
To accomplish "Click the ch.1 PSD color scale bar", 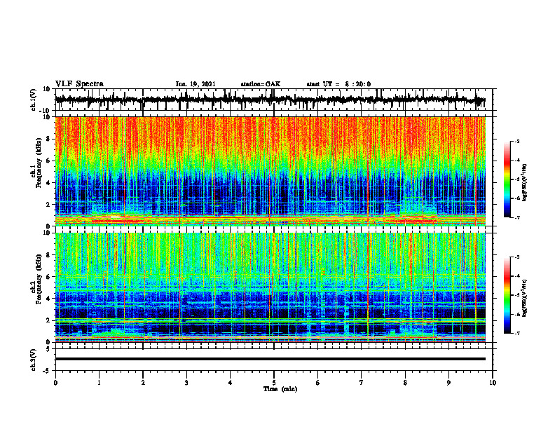I will [x=507, y=179].
